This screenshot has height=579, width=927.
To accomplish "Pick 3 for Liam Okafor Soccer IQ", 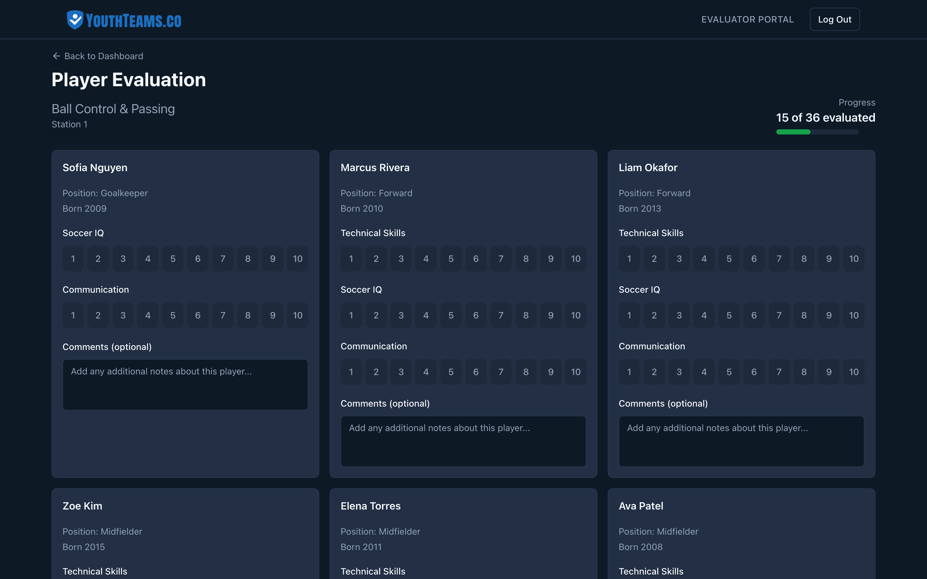I will (x=679, y=316).
